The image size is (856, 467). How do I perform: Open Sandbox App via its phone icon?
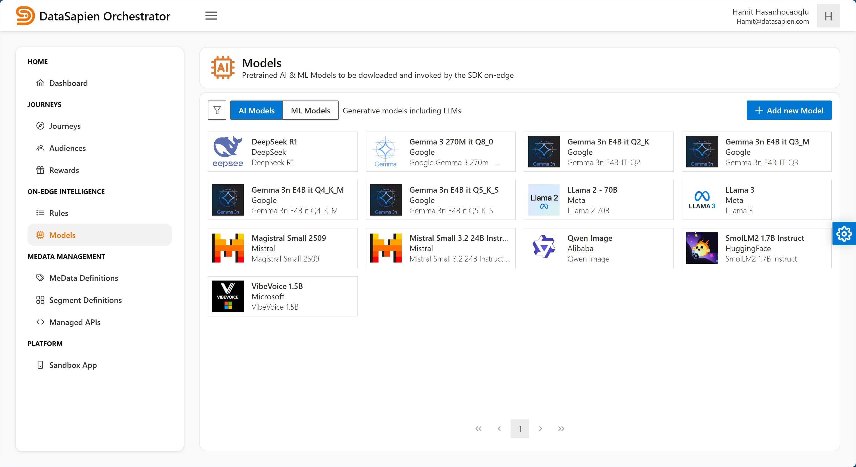click(40, 365)
